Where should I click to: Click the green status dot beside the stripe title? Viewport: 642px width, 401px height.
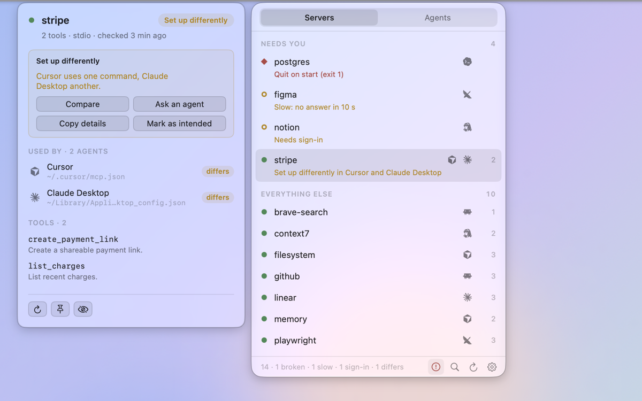32,20
